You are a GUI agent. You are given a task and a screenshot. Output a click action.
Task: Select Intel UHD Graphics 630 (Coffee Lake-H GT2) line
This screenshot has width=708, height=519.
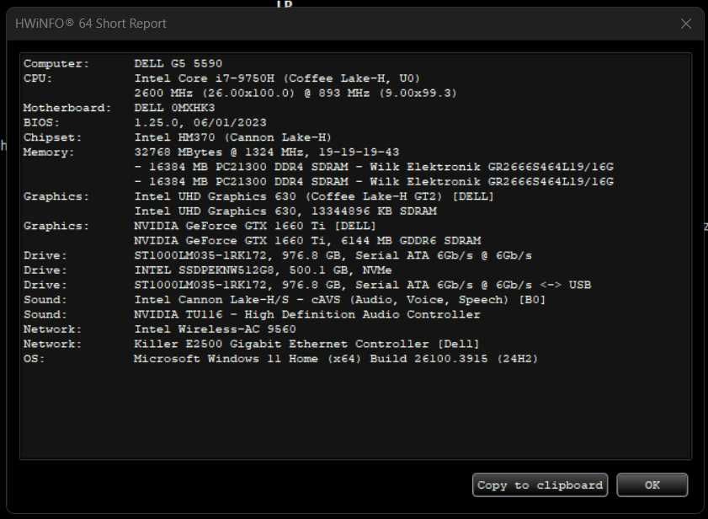(314, 196)
